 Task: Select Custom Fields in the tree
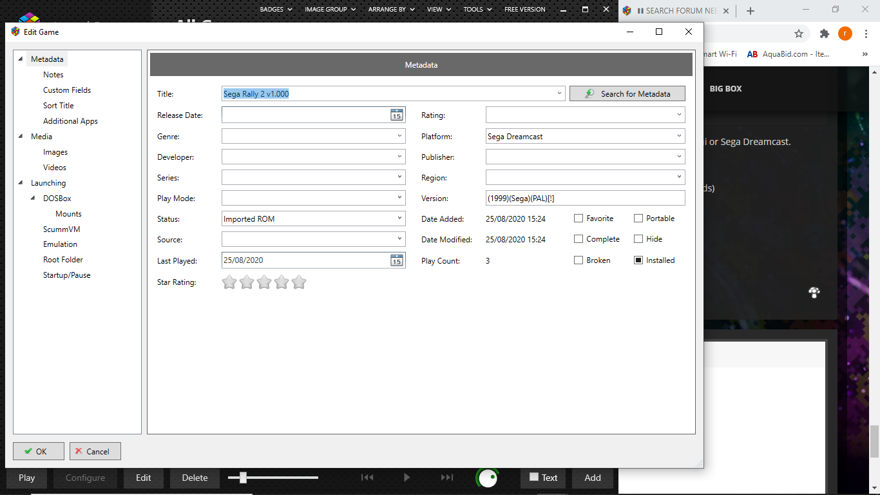click(67, 90)
